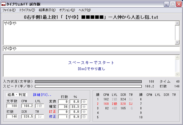
Task: Open the 結果表示(K) menu
Action: [47, 10]
